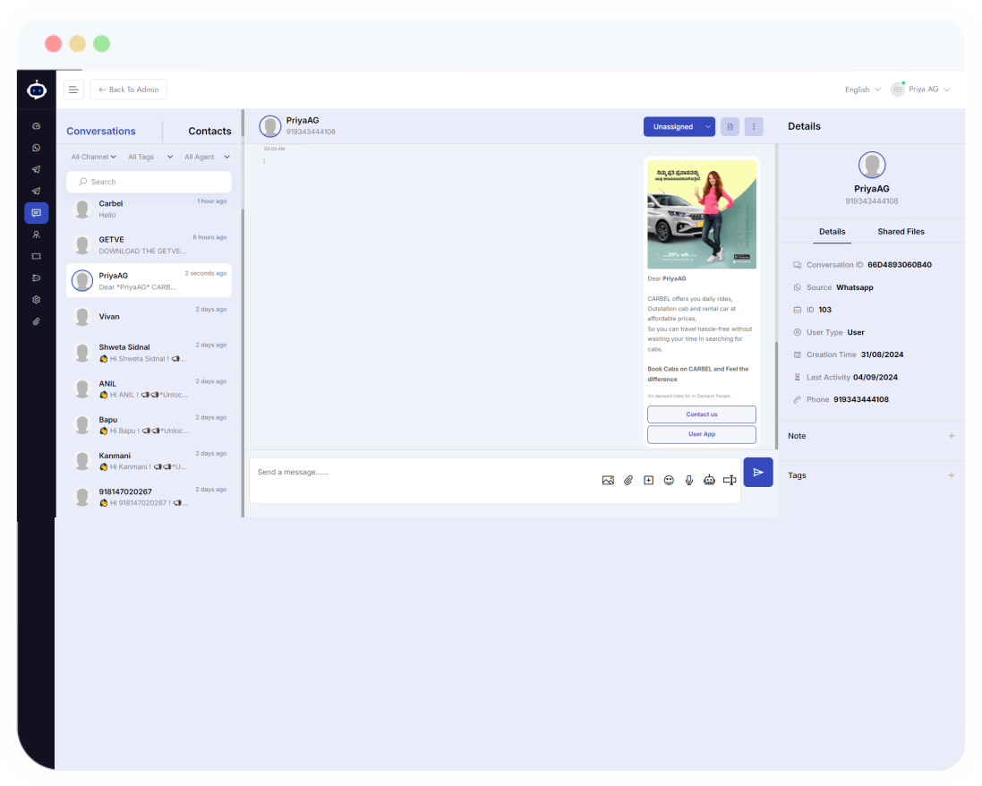Toggle the hamburger menu sidebar button
The width and height of the screenshot is (982, 786).
coord(73,90)
